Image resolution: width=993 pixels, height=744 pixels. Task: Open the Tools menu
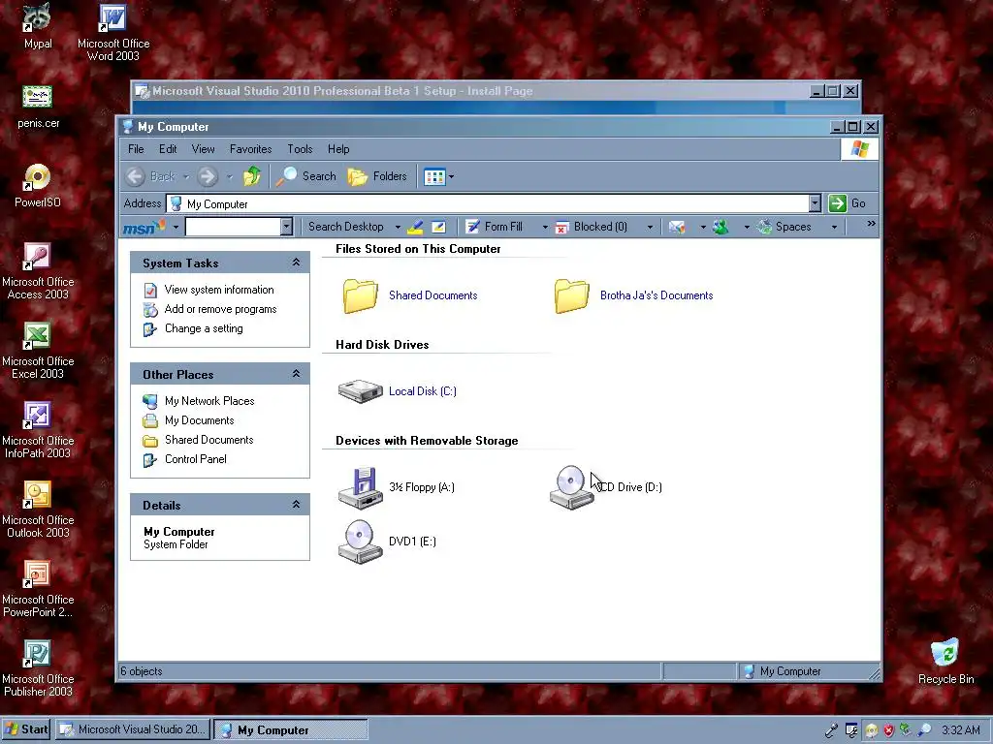(x=300, y=149)
